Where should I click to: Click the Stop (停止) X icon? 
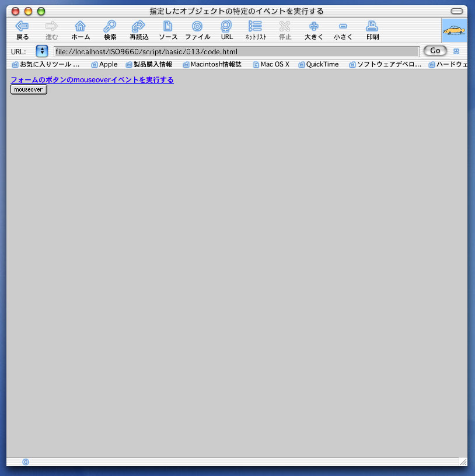pos(285,26)
